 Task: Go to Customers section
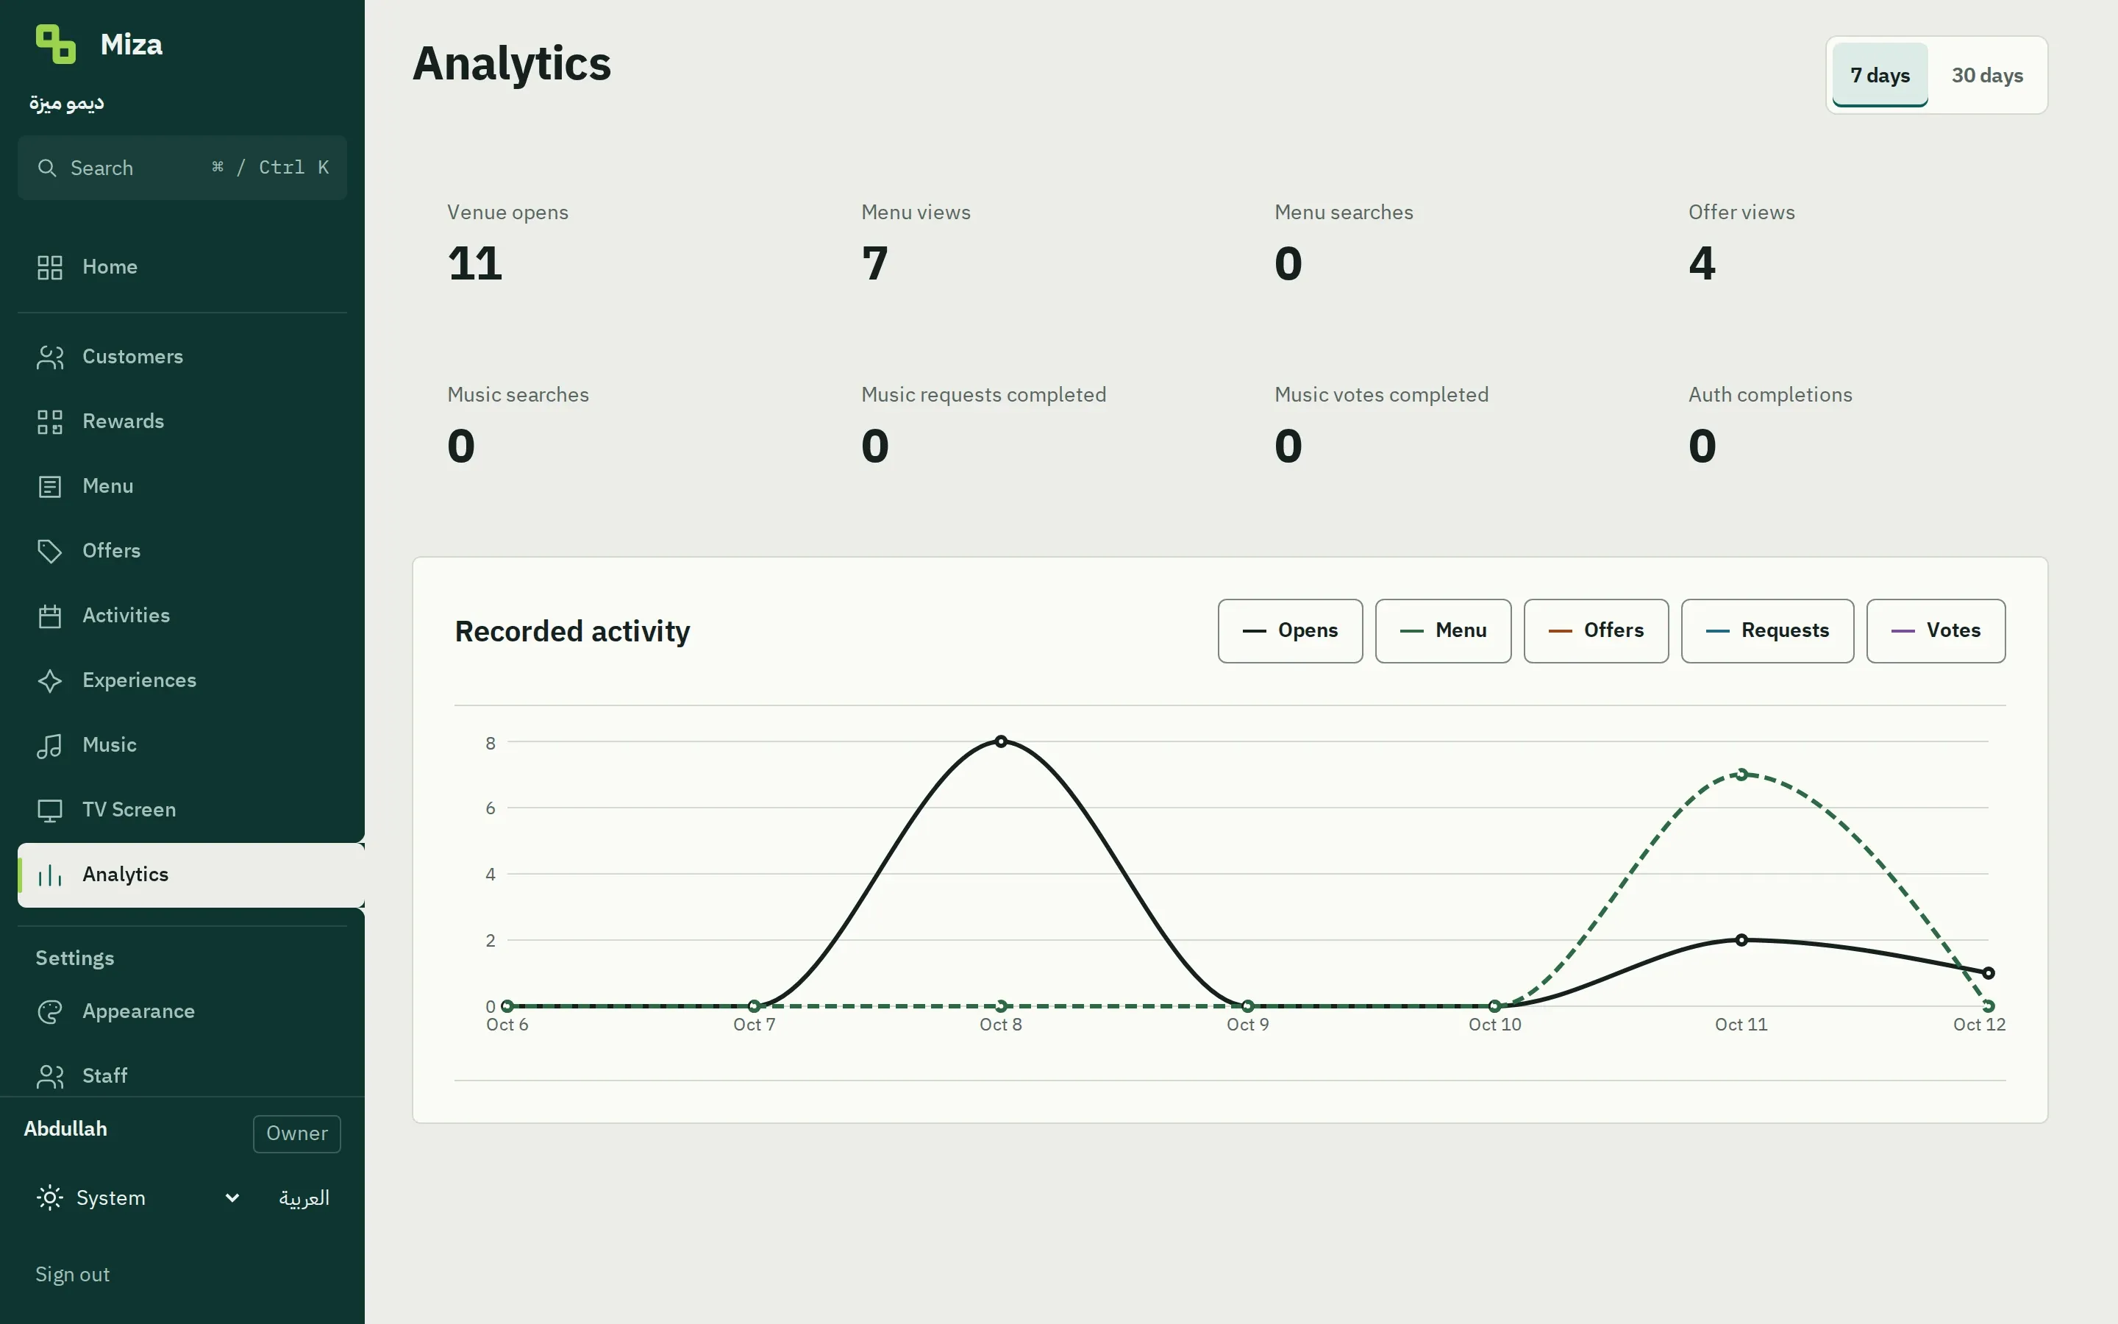(x=182, y=357)
